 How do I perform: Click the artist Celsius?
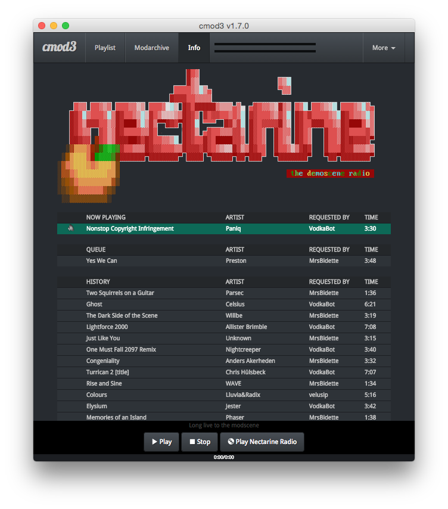click(235, 304)
